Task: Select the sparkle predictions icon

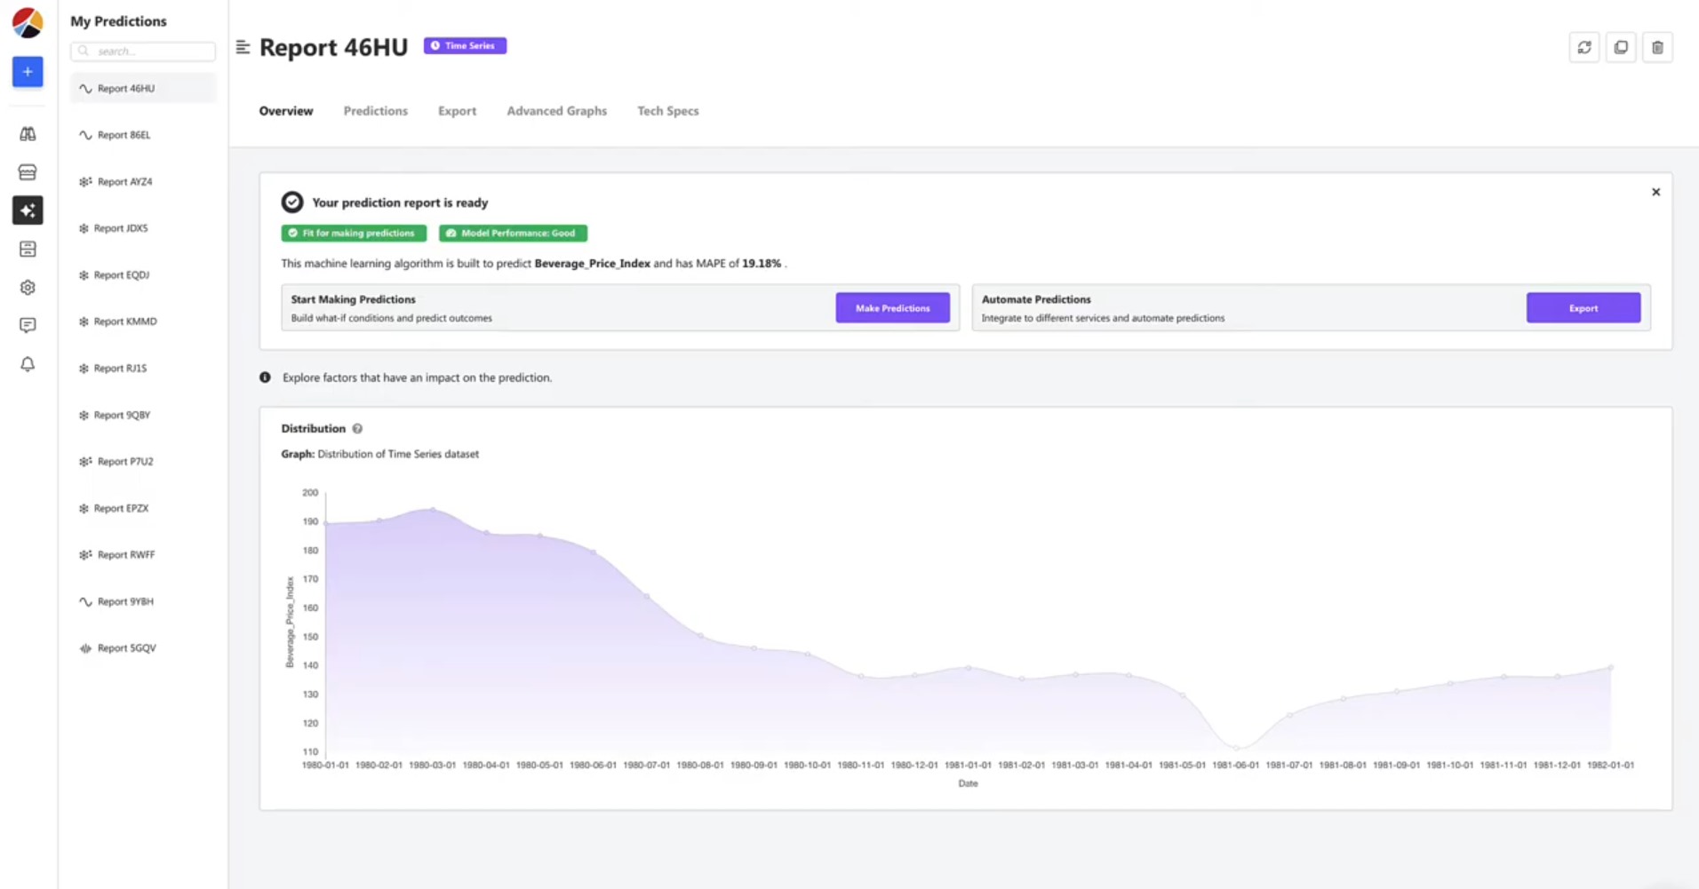Action: coord(28,210)
